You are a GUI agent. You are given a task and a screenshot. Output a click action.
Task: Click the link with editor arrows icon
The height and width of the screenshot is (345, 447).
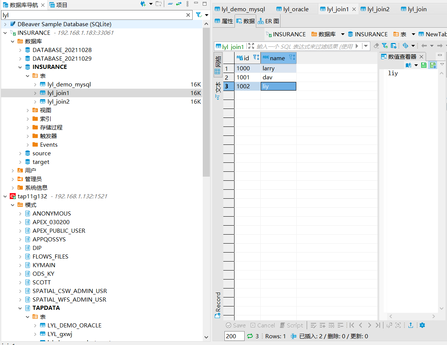179,4
